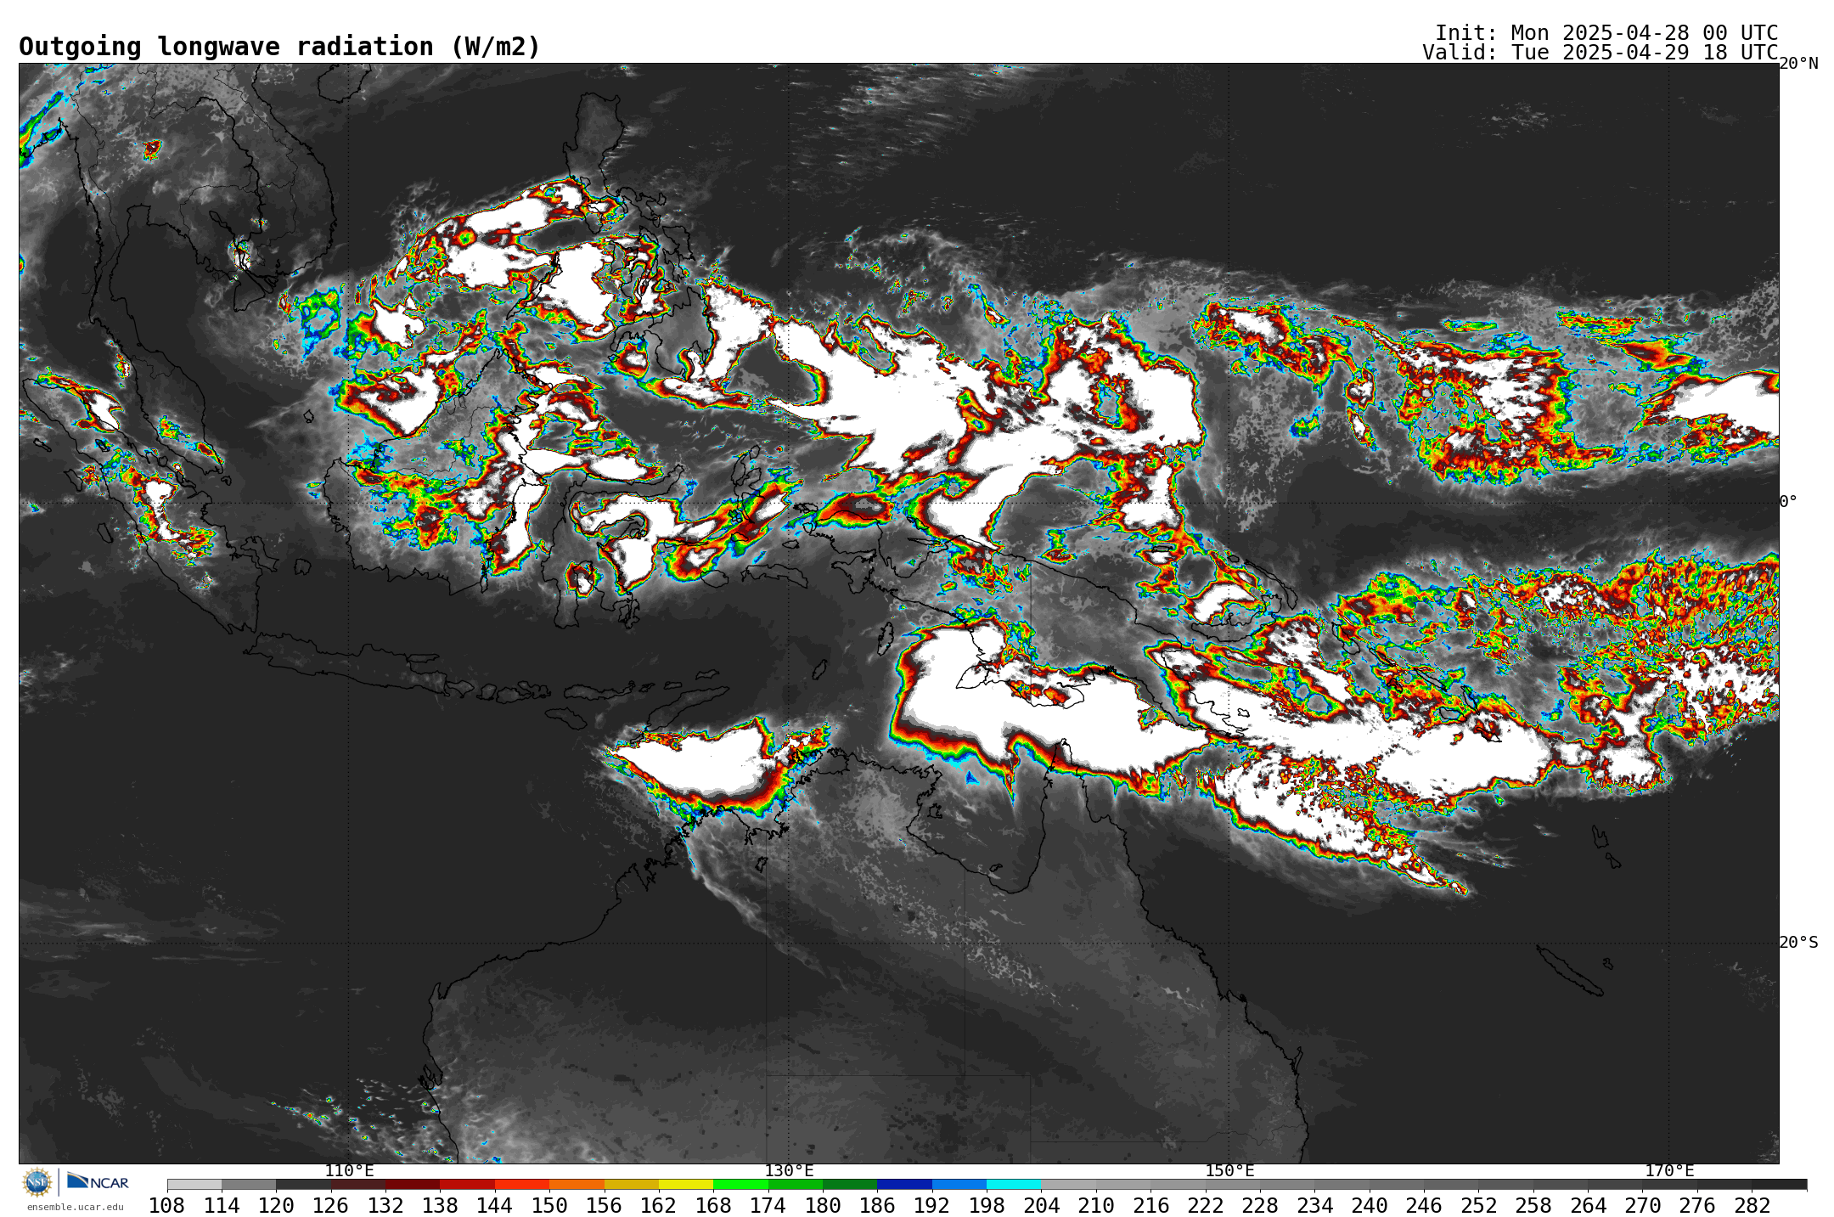1834x1217 pixels.
Task: Click the '150°E' longitude label
Action: [x=1229, y=1171]
